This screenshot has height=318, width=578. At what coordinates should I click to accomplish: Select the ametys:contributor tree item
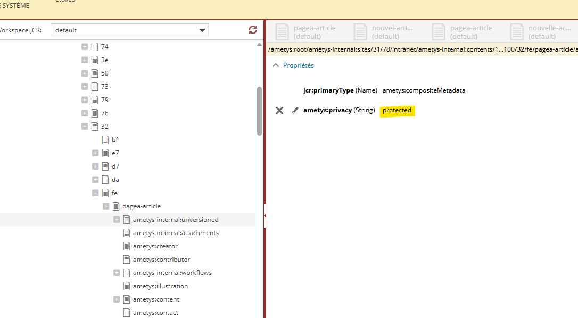(161, 260)
